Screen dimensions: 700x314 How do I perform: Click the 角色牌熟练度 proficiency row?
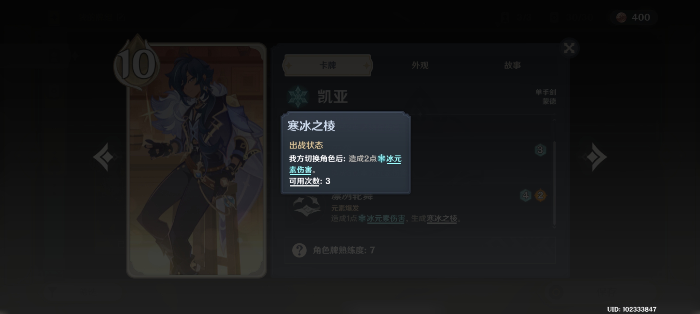pos(420,250)
